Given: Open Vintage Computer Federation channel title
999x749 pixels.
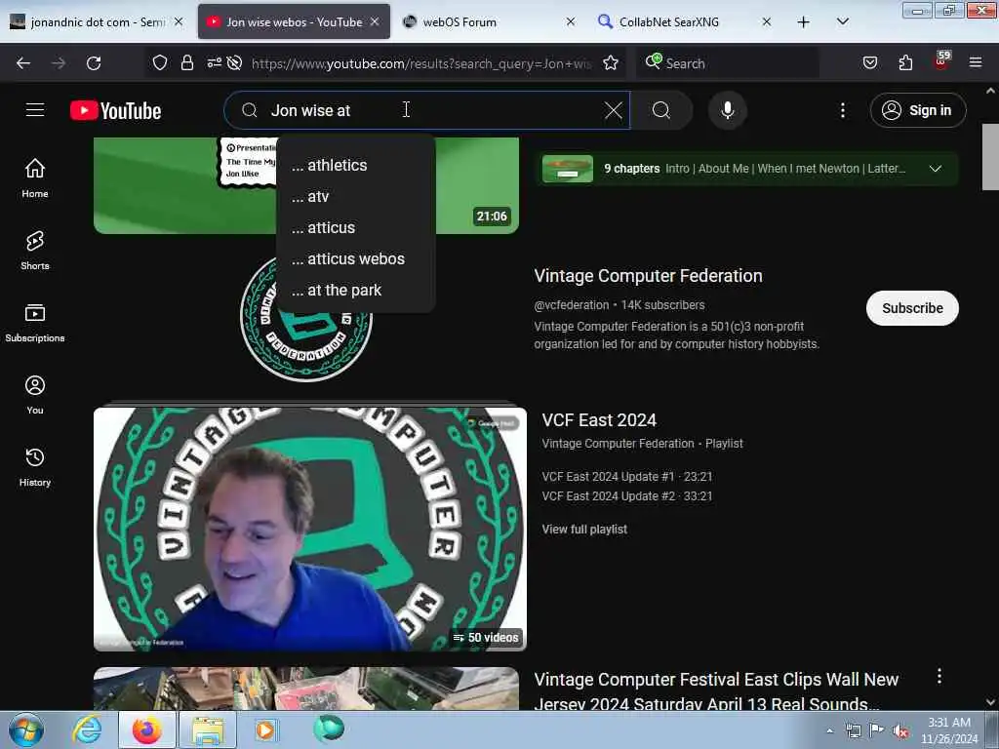Looking at the screenshot, I should [x=648, y=276].
